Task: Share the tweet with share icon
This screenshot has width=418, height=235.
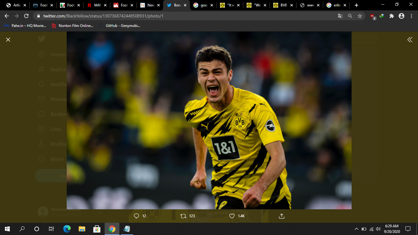Action: click(282, 216)
